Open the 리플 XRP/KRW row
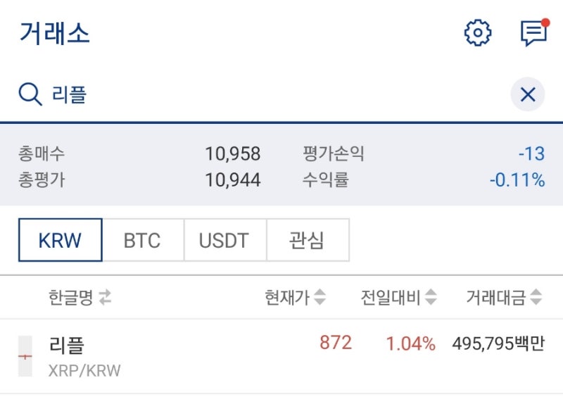The height and width of the screenshot is (404, 563). 281,356
